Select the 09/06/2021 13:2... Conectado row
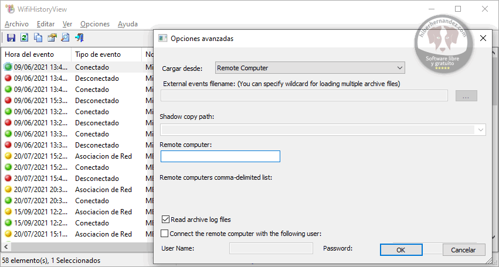The image size is (499, 267). pos(78,112)
